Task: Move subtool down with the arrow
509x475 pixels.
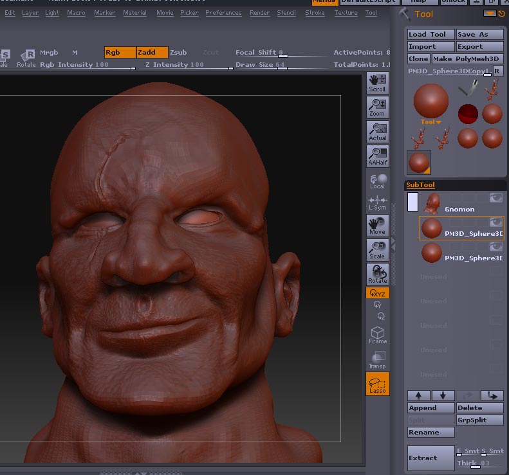Action: [x=443, y=395]
